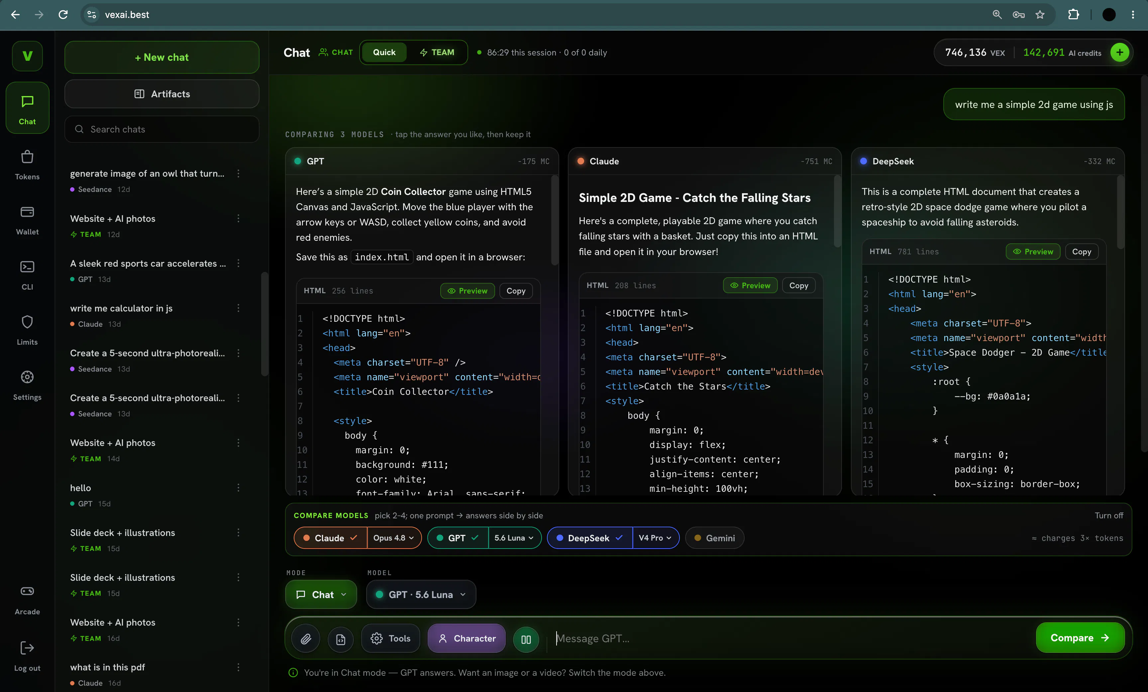Click the Search chats field
The height and width of the screenshot is (692, 1148).
tap(162, 129)
